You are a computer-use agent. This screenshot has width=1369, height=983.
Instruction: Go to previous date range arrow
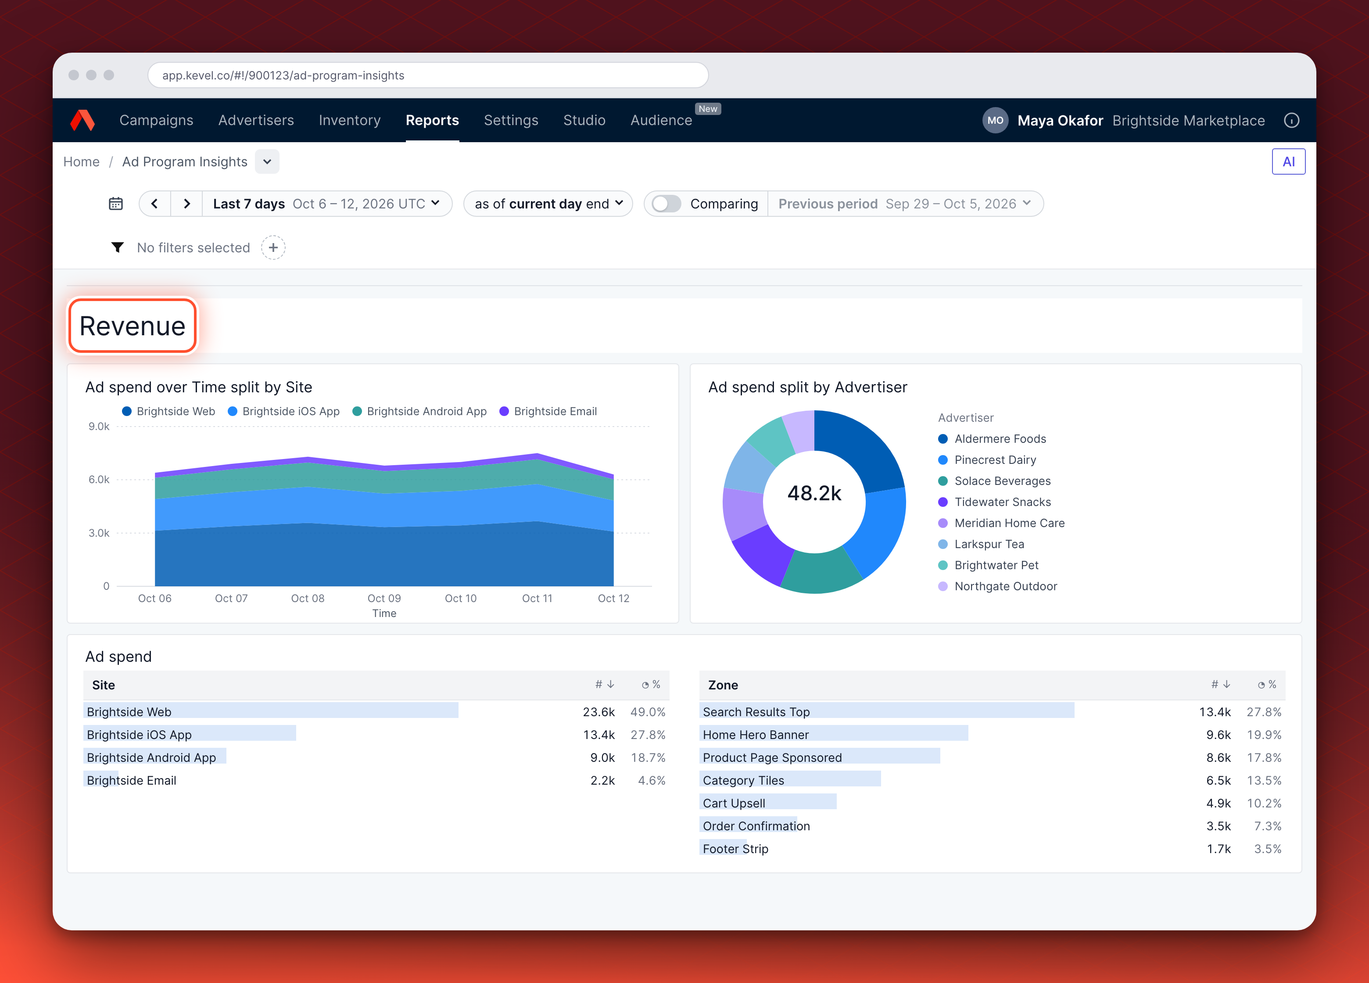[154, 204]
